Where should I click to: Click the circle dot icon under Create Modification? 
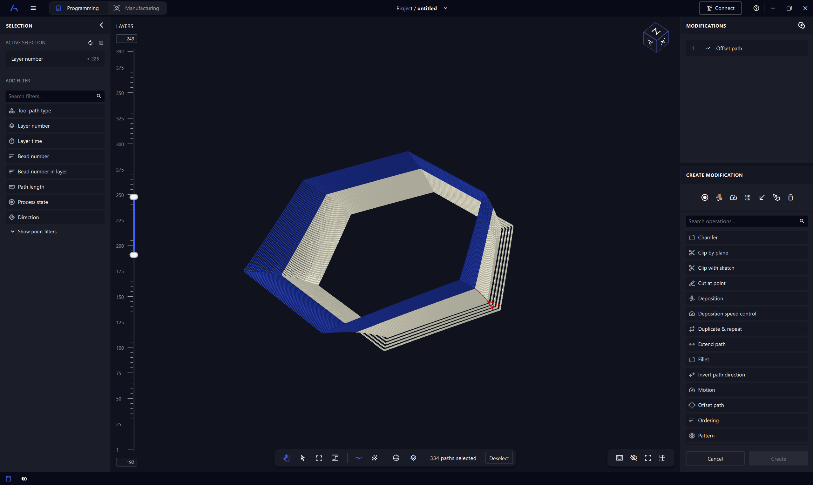(704, 198)
